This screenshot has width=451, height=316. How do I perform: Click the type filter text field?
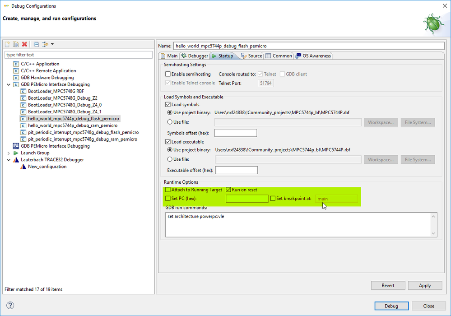pyautogui.click(x=79, y=55)
